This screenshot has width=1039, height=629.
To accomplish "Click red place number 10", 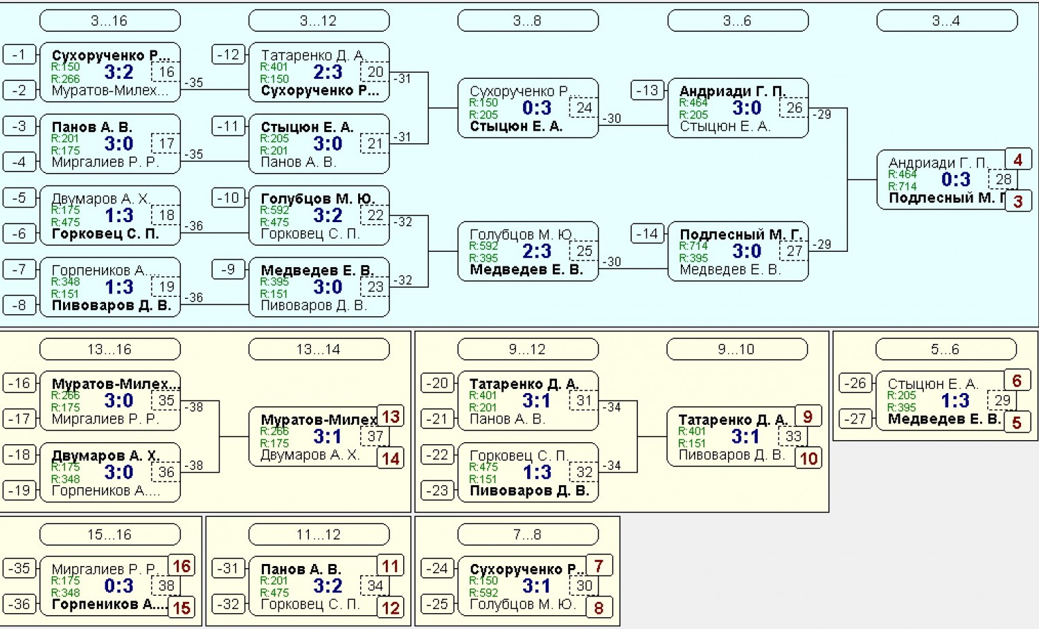I will (x=808, y=458).
